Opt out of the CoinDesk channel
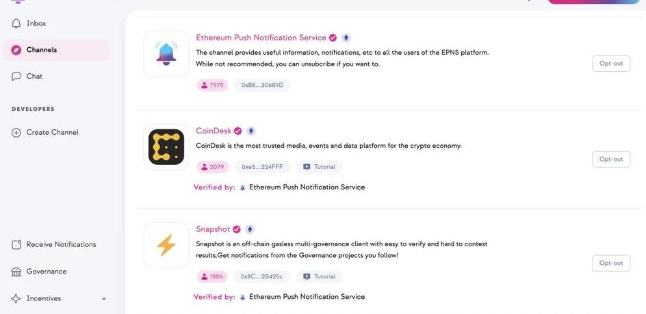The height and width of the screenshot is (314, 646). click(x=610, y=159)
